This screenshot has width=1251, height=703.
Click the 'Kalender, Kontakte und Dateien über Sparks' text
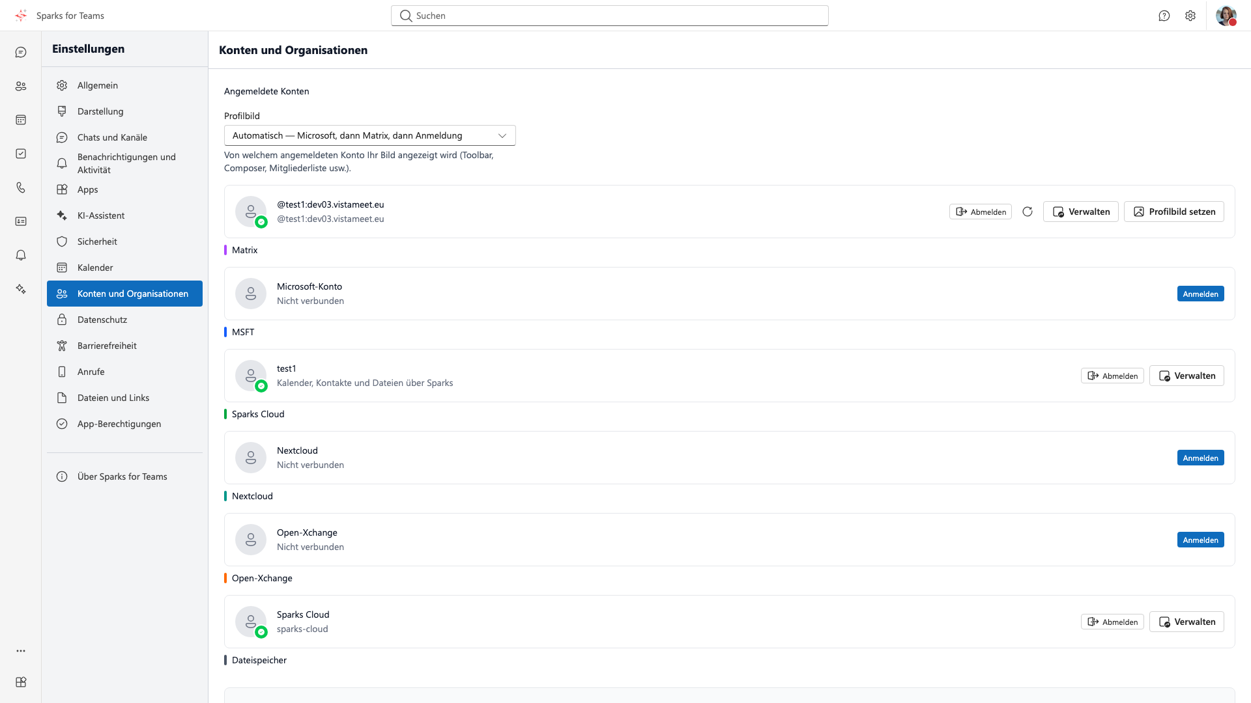pos(365,383)
